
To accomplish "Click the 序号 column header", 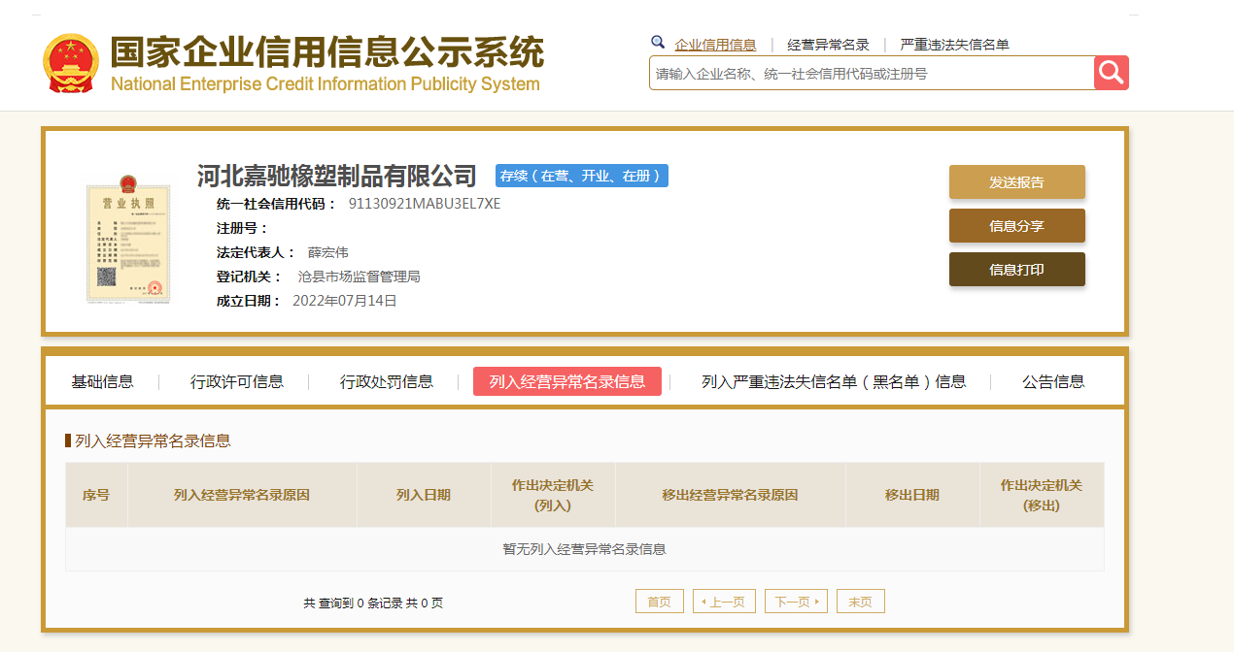I will click(x=96, y=495).
